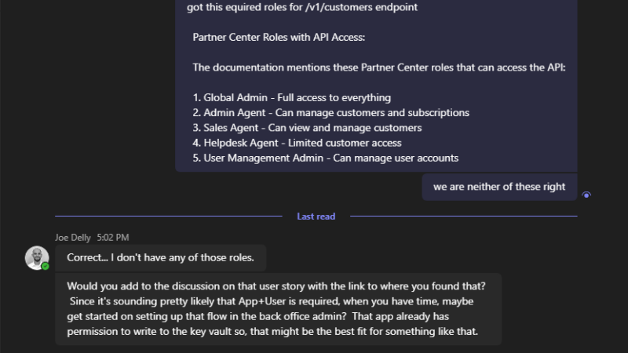Select the 'Correct... I don't have any' reply
Viewport: 628px width, 353px height.
(x=160, y=257)
